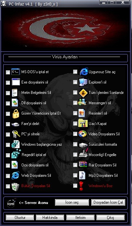Screen dimensions: 132x226
Task: Enable the Video Dosyalarını Sil checkbox
Action: (x=75, y=134)
